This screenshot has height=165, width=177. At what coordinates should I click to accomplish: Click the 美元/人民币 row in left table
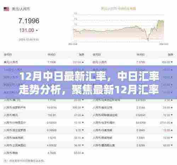click(x=44, y=62)
